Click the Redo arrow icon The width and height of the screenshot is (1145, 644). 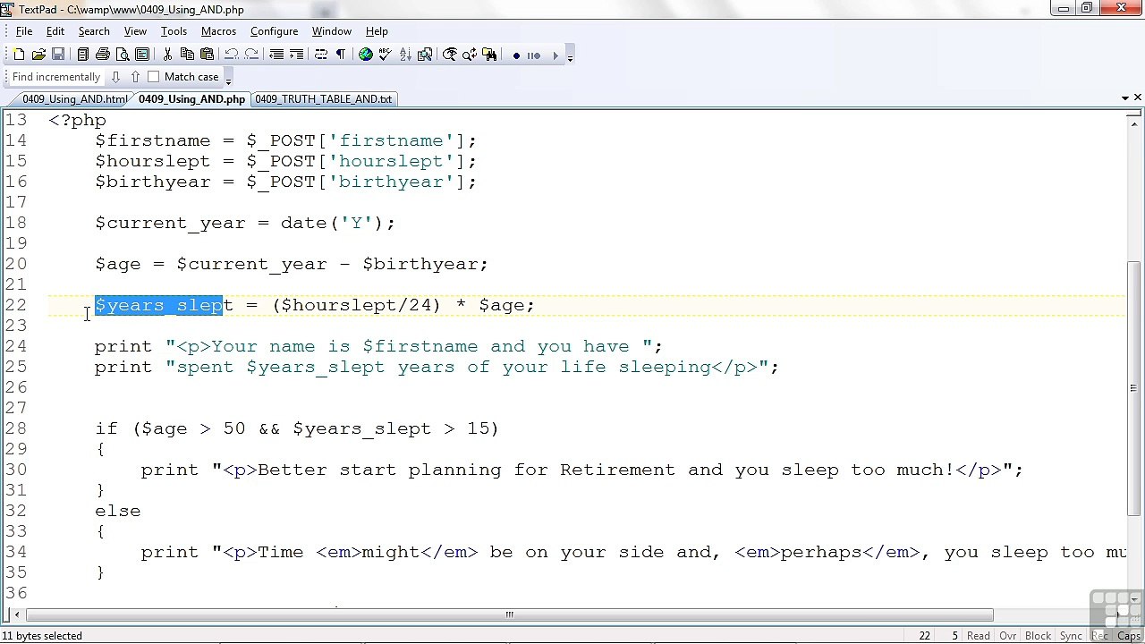coord(251,55)
